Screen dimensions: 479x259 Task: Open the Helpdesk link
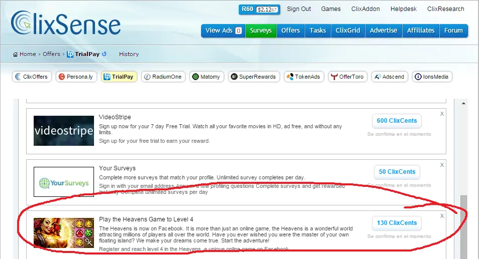pyautogui.click(x=404, y=9)
